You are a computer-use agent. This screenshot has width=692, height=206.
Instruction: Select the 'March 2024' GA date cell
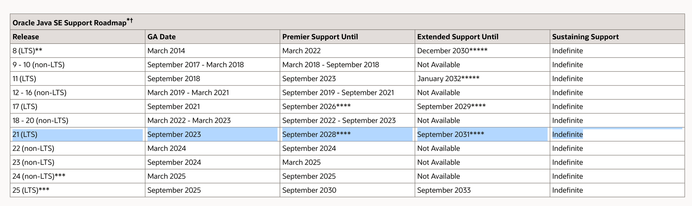[x=212, y=148]
